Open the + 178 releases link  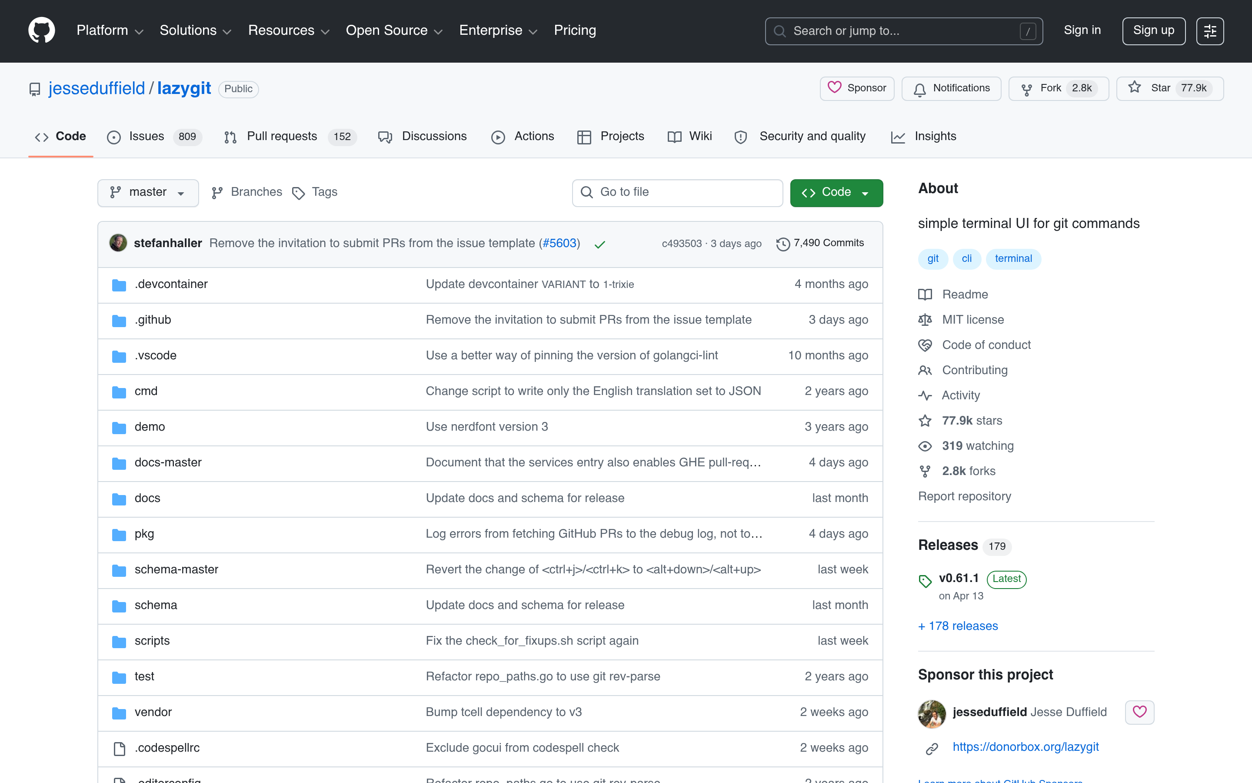pos(958,626)
